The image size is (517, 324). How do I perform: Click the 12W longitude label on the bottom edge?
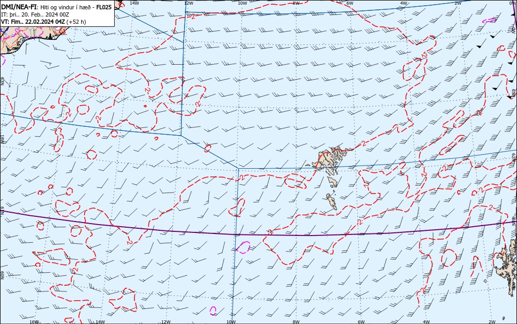166,322
